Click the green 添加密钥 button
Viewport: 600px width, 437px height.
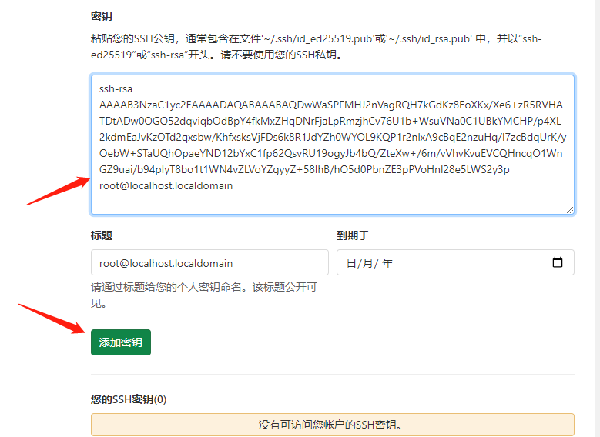point(121,342)
